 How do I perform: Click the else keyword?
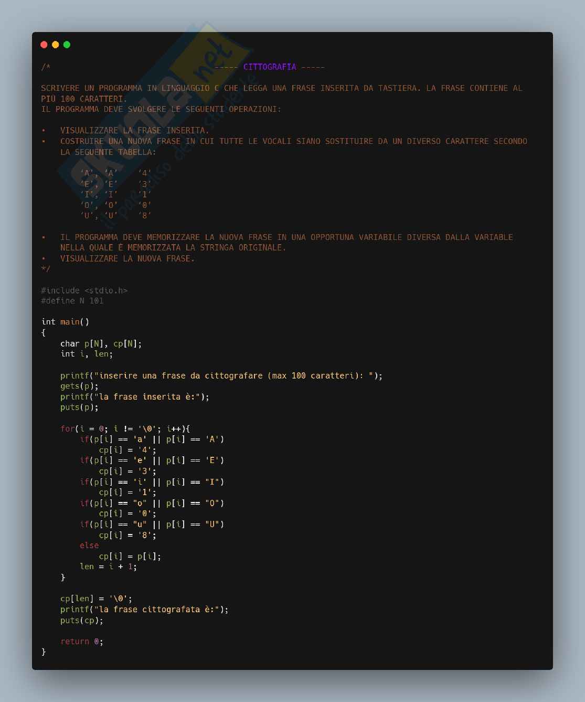89,546
